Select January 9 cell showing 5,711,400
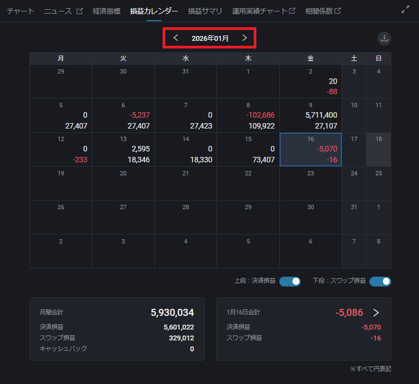Image resolution: width=419 pixels, height=384 pixels. tap(310, 115)
